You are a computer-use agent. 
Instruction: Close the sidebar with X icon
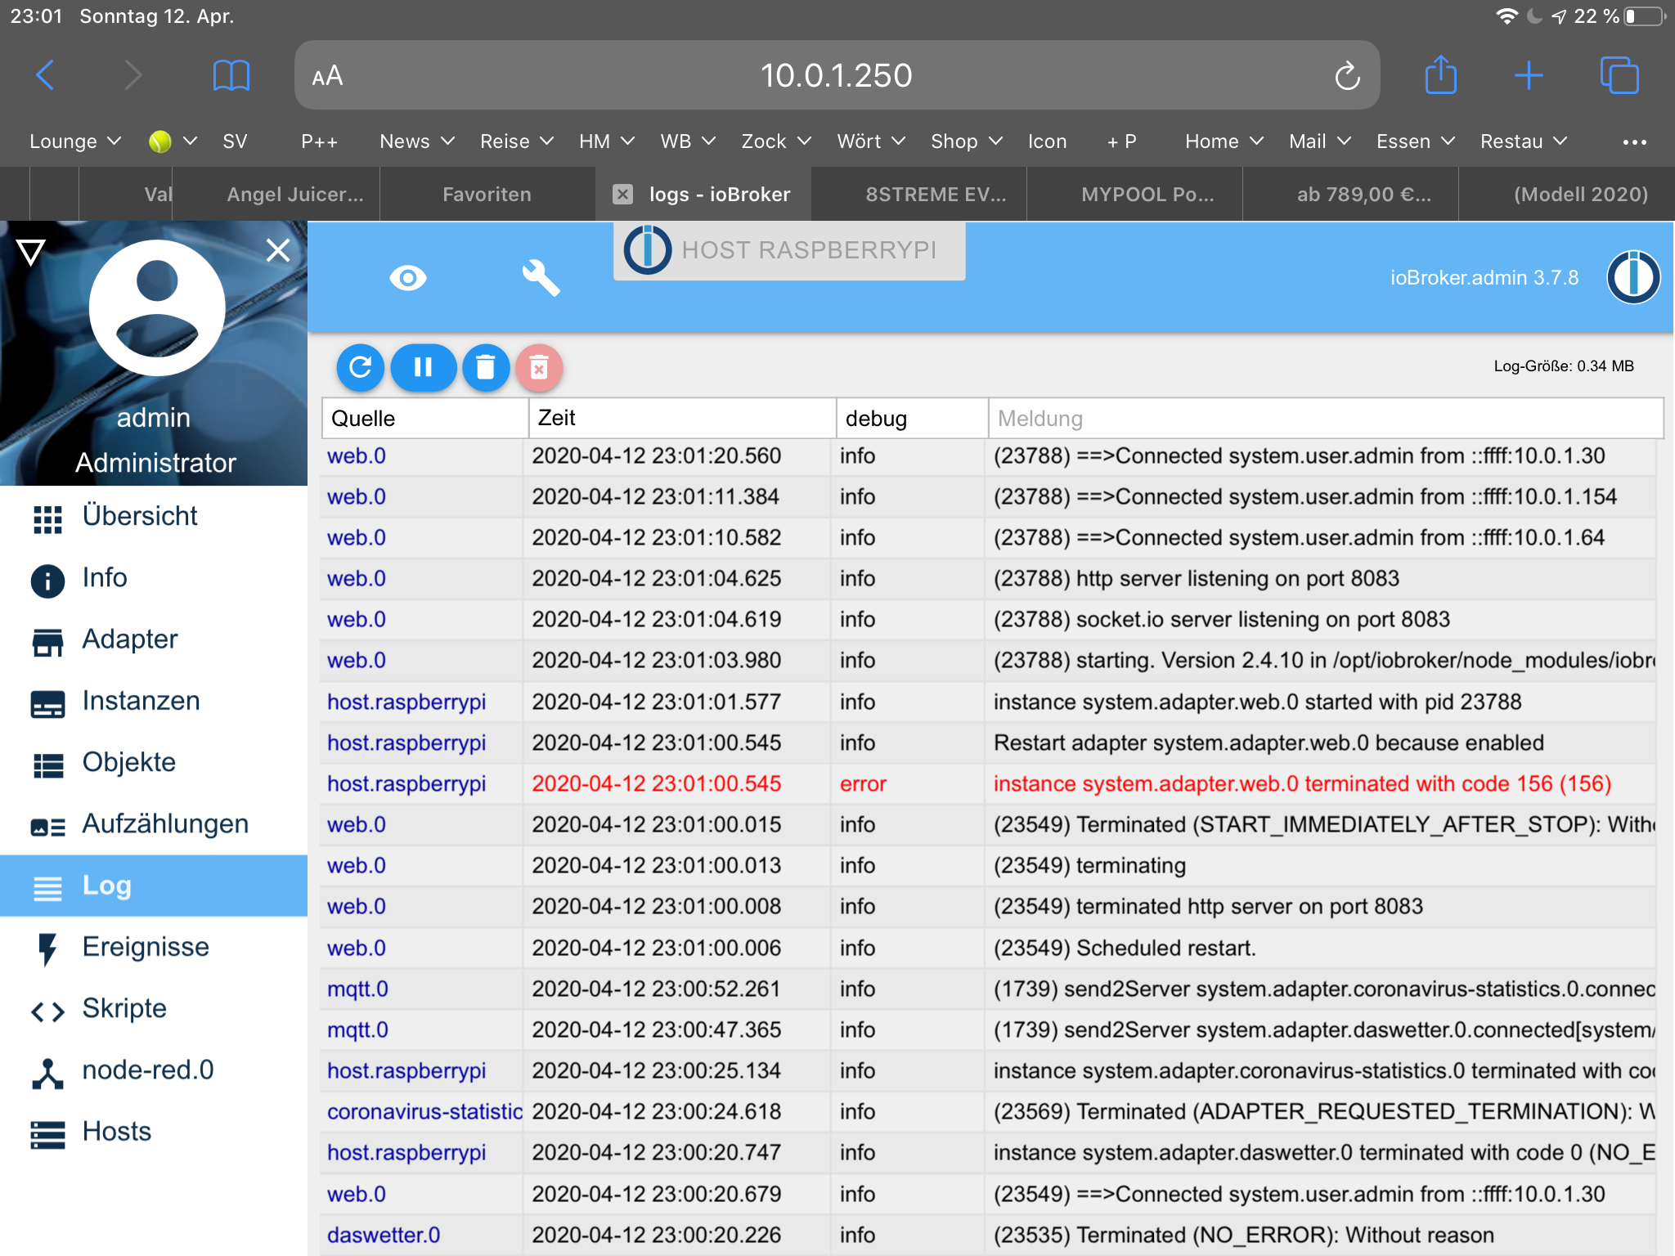tap(278, 250)
